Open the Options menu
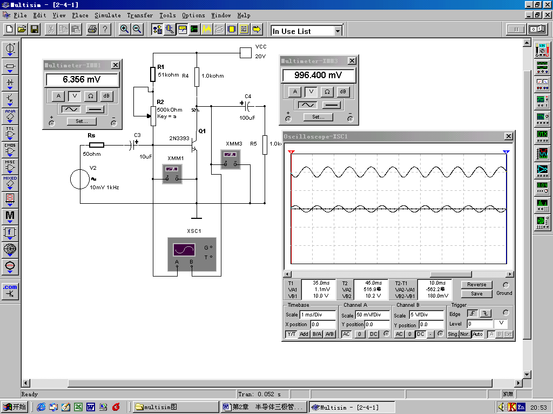 (193, 15)
